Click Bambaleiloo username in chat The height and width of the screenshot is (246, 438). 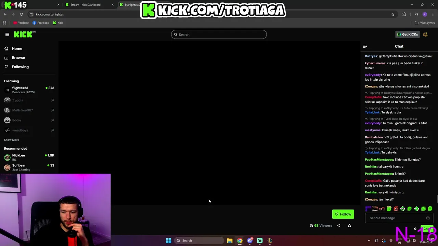coord(374,137)
